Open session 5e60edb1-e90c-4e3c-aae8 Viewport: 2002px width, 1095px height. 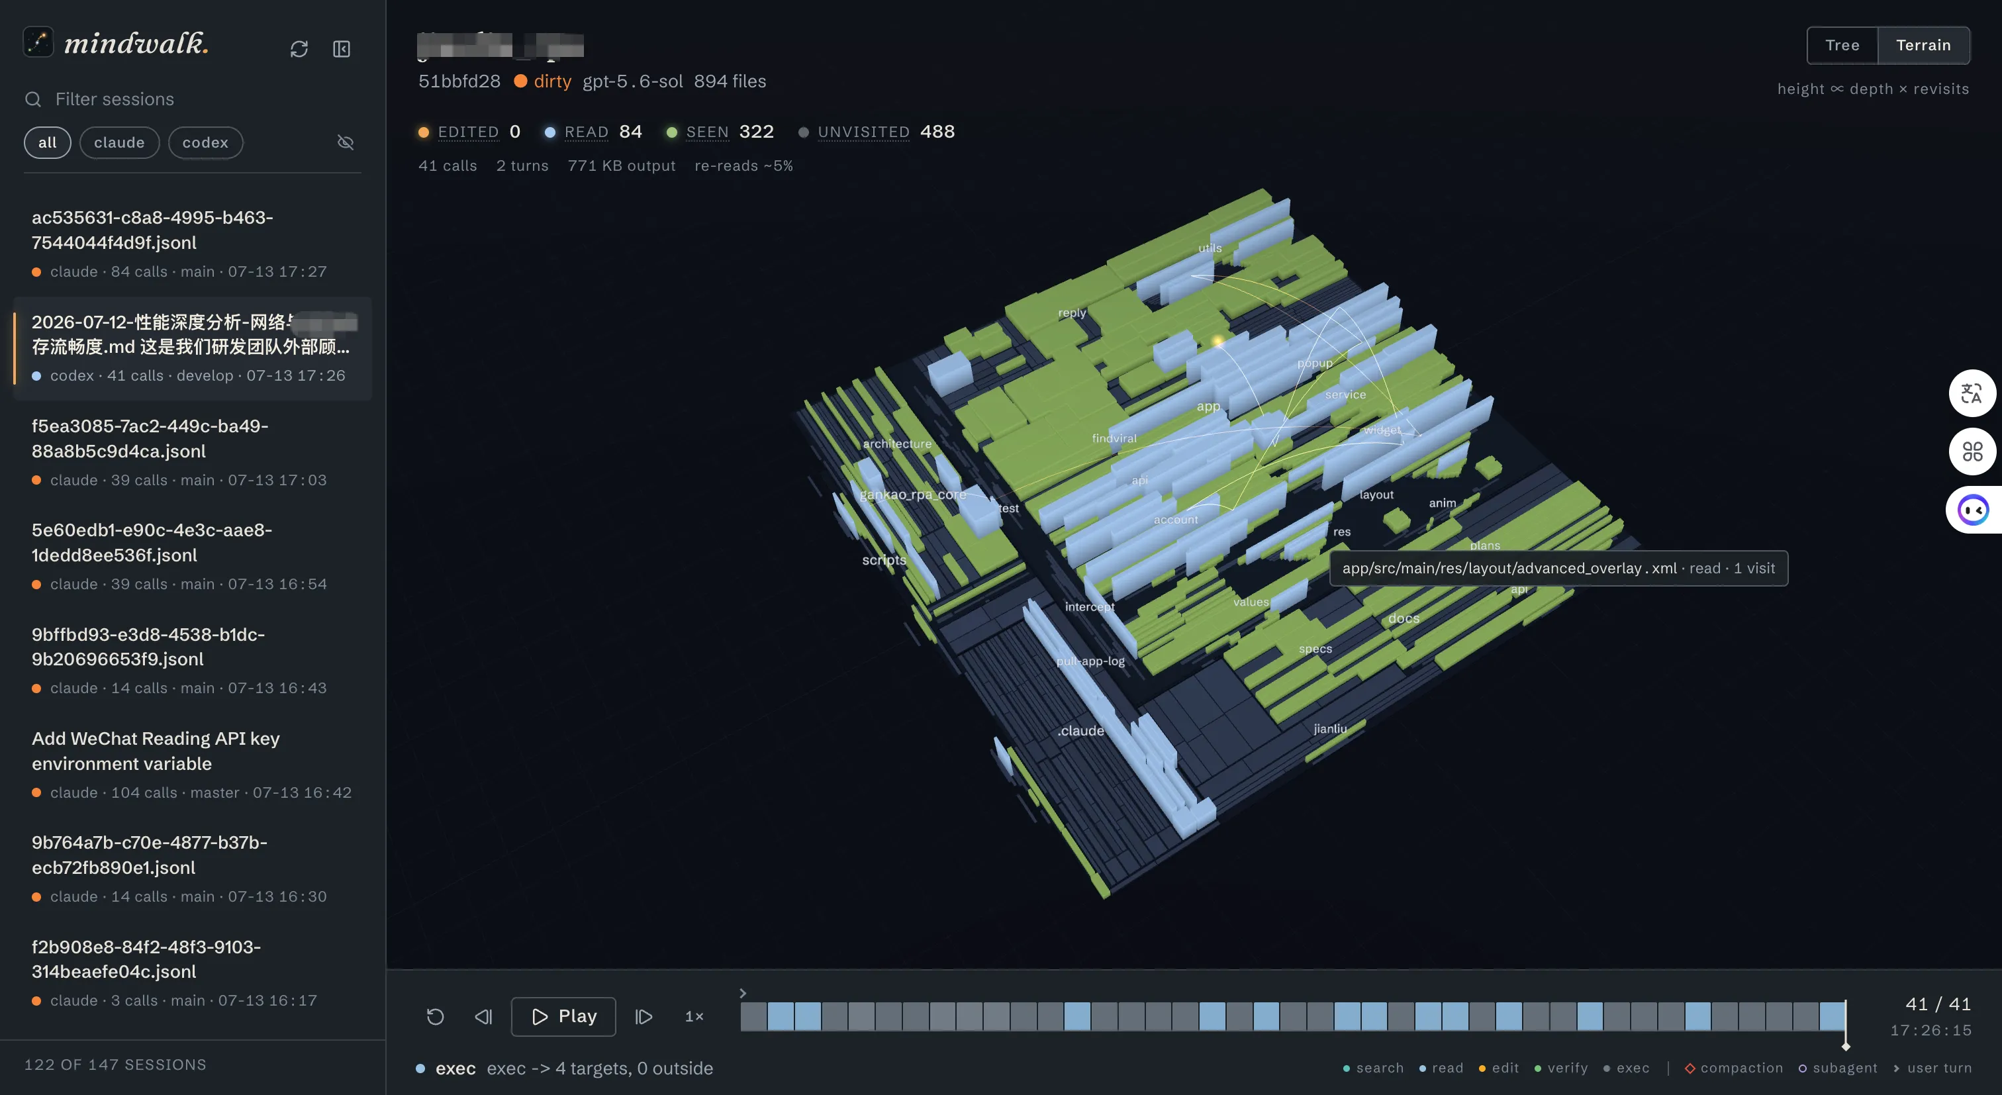193,556
